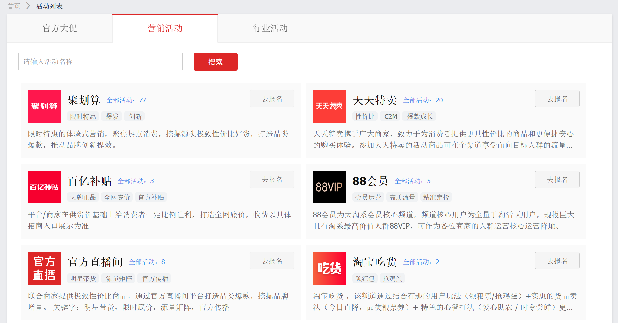Click the 限时特惠 tag

83,116
